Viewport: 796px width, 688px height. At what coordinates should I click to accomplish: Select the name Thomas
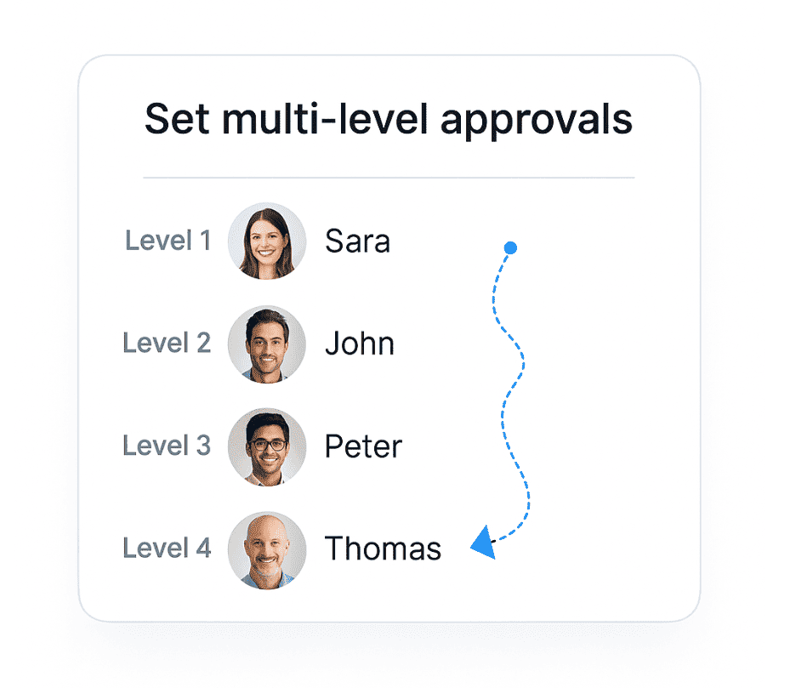384,549
